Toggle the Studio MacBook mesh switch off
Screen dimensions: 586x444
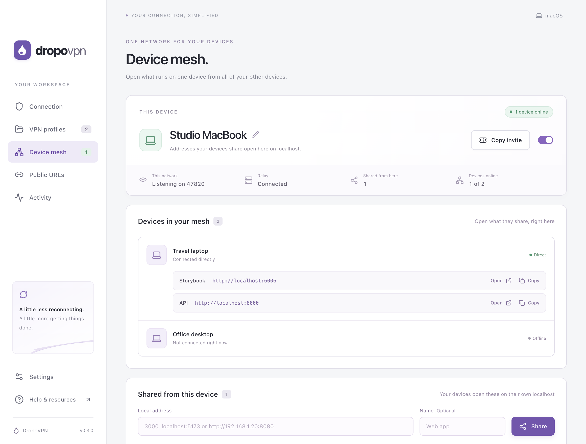546,140
